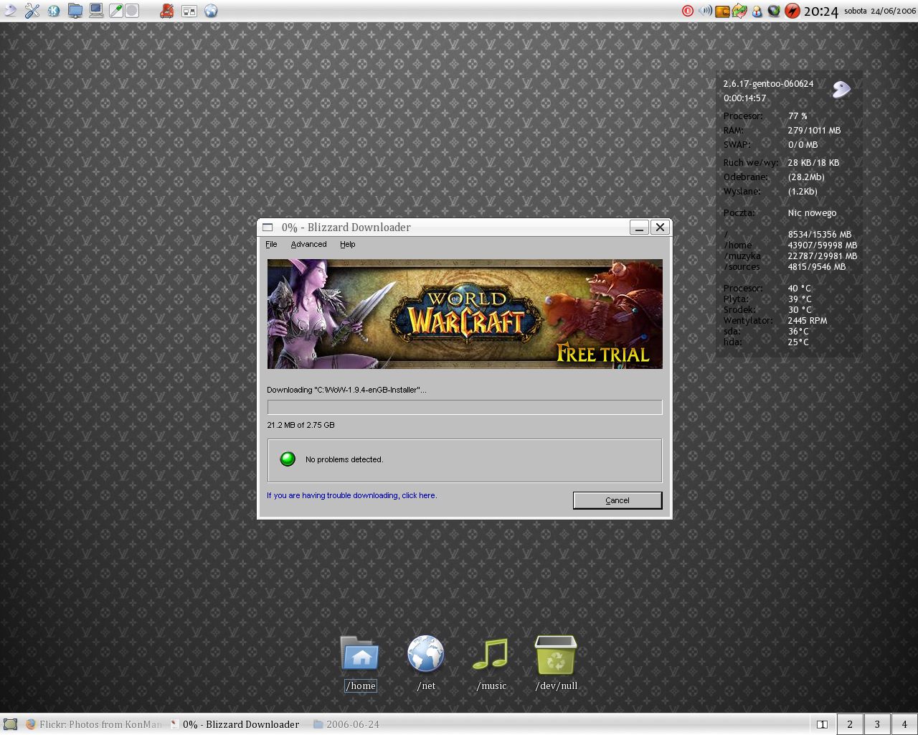This screenshot has height=735, width=918.
Task: Open the network folder icon in top panel
Action: pyautogui.click(x=75, y=11)
